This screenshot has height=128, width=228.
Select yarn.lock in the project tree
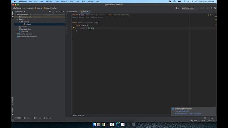click(24, 32)
